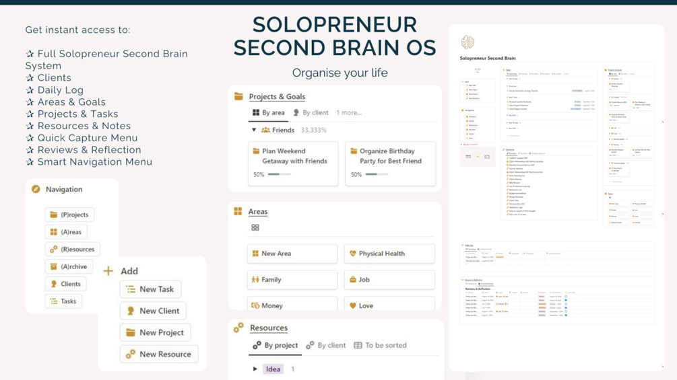
Task: Collapse the Friends group toggle
Action: point(254,130)
